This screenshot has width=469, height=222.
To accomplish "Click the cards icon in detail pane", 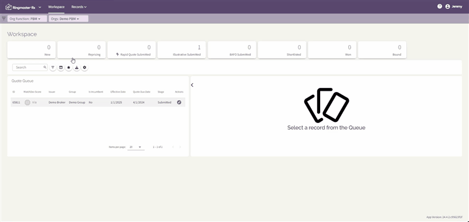I will tap(327, 105).
